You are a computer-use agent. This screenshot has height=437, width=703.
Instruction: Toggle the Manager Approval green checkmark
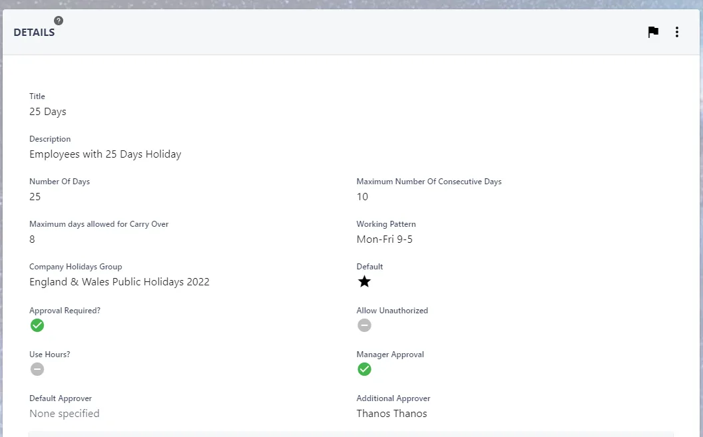pyautogui.click(x=365, y=369)
